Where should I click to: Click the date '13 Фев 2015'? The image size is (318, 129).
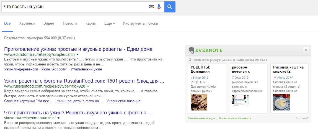(200, 78)
